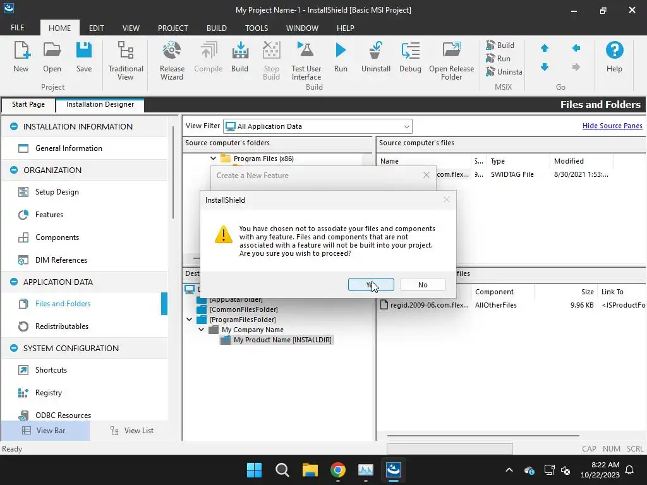Click the MSIX Uninstall item
This screenshot has height=485, width=647.
504,72
